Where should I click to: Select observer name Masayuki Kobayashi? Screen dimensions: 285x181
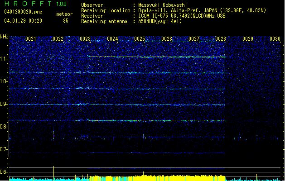[163, 5]
